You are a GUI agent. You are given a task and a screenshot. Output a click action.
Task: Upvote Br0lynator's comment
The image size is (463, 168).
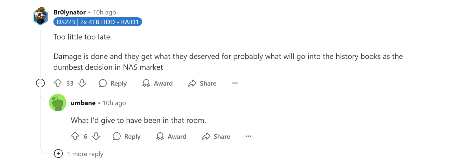(x=58, y=83)
